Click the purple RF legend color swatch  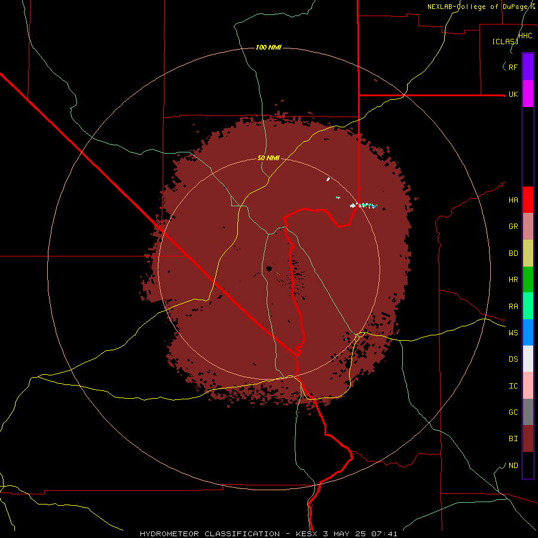528,67
